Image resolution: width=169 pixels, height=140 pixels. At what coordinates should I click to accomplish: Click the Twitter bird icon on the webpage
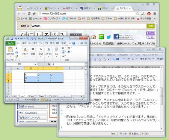click(x=109, y=37)
